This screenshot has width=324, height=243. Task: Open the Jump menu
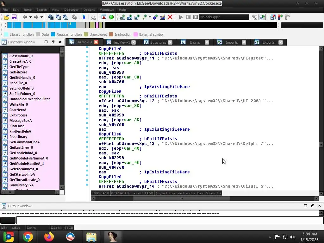point(28,10)
